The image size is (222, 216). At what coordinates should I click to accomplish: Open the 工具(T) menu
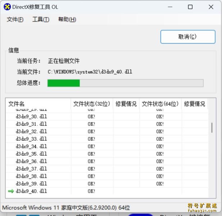click(x=41, y=19)
